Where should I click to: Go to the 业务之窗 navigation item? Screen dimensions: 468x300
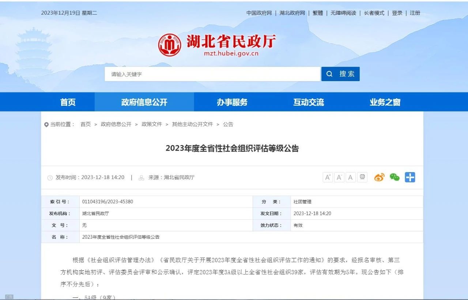pos(385,102)
